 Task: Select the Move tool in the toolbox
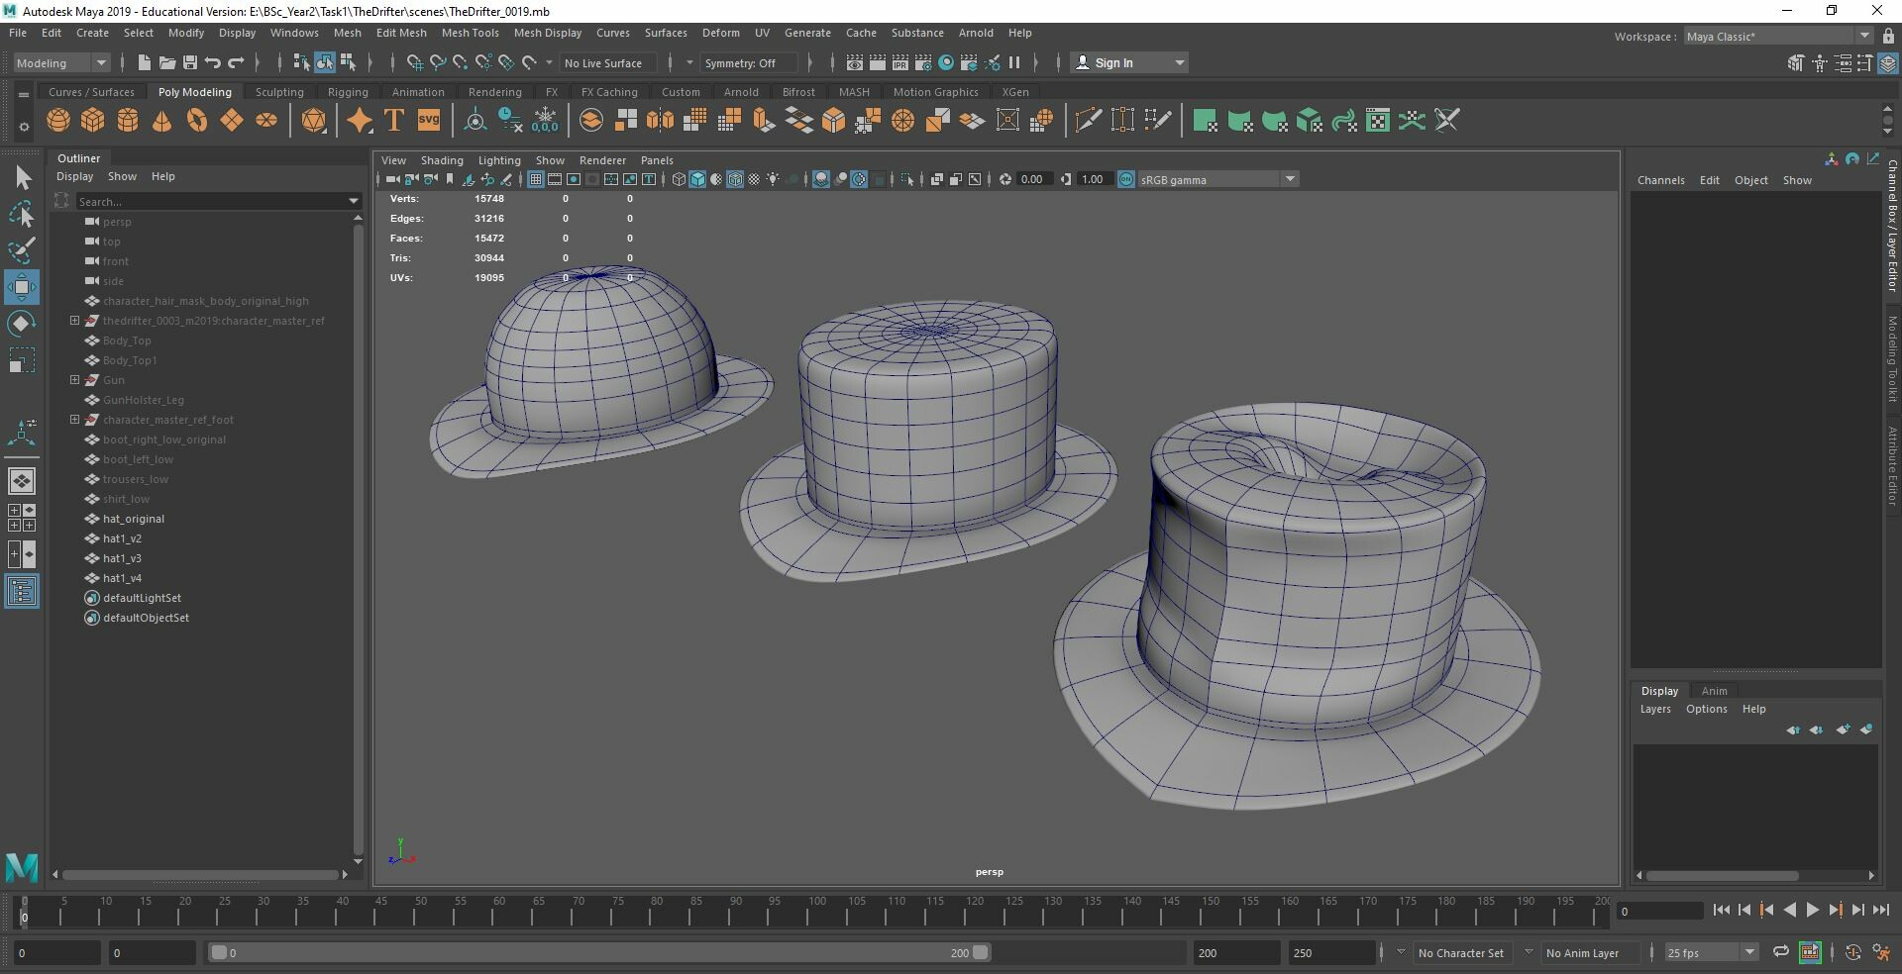pyautogui.click(x=21, y=287)
